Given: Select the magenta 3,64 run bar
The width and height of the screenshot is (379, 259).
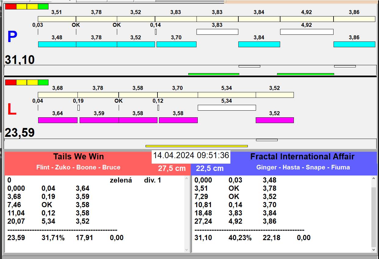Looking at the screenshot, I should click(x=58, y=120).
